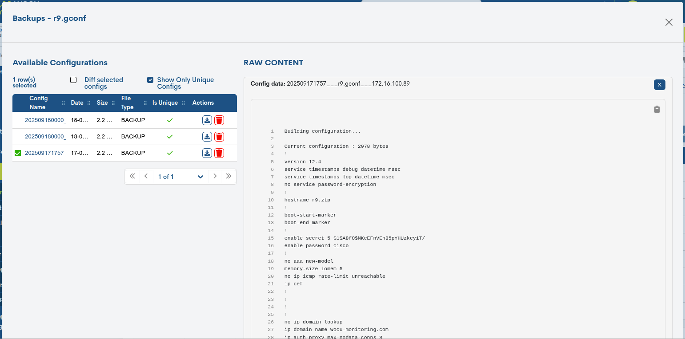Close the Backups - r9.gconf dialog

[x=669, y=22]
